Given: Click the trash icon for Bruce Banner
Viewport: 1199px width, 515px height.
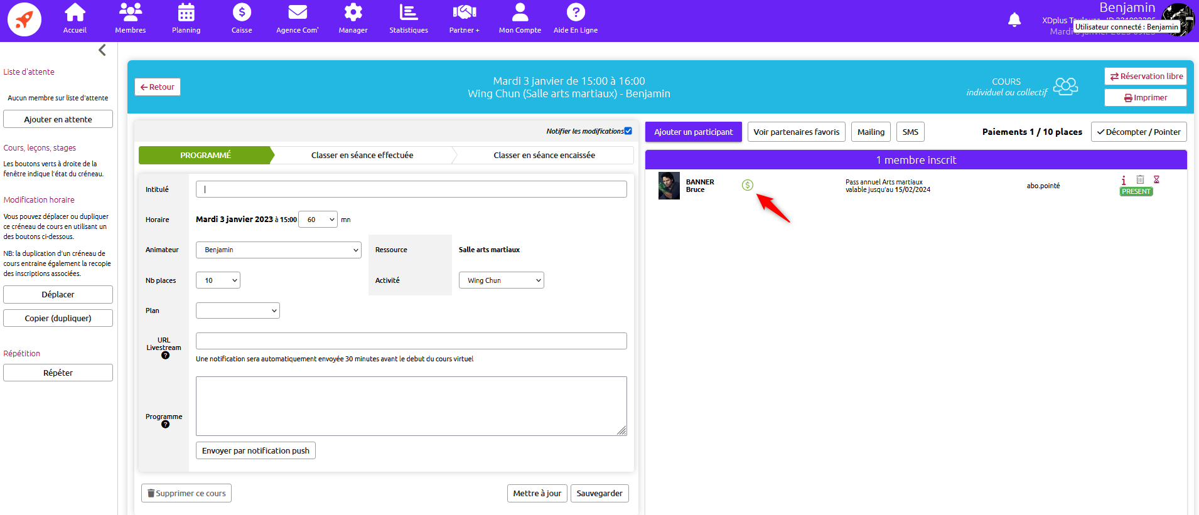Looking at the screenshot, I should [x=1140, y=180].
